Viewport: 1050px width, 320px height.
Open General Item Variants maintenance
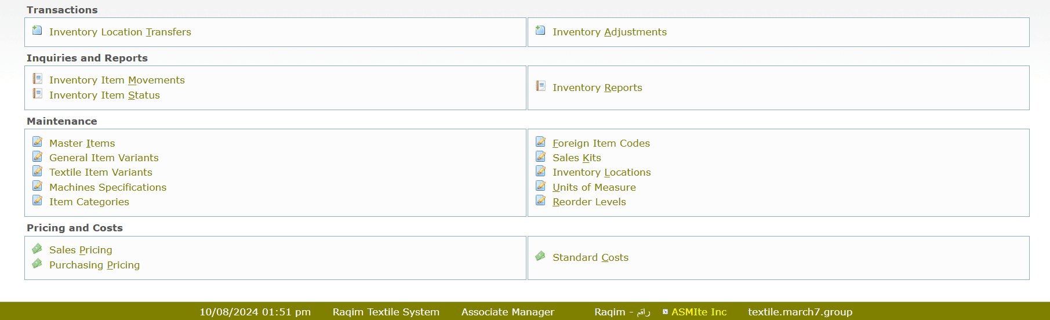tap(104, 158)
